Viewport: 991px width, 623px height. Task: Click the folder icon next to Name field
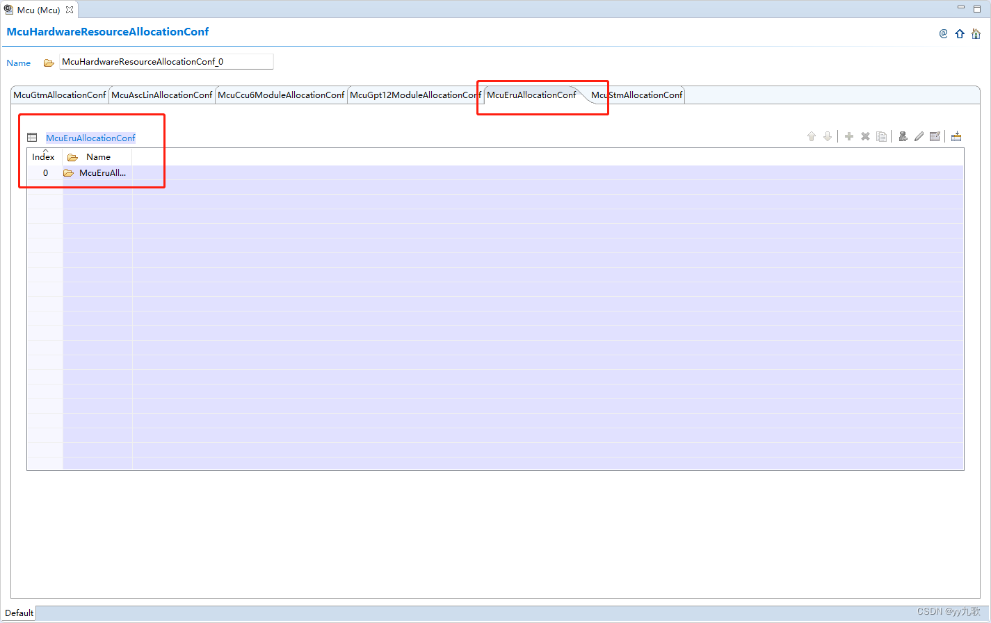(x=49, y=63)
